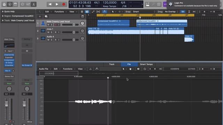This screenshot has width=223, height=125.
Task: Click the red Record button
Action: click(64, 4)
